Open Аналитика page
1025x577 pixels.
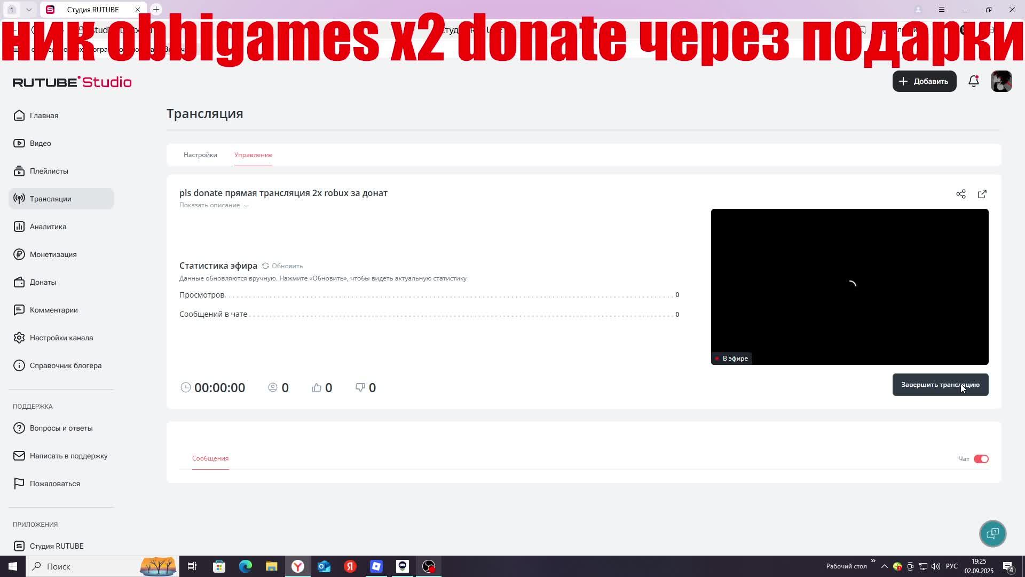(x=61, y=227)
